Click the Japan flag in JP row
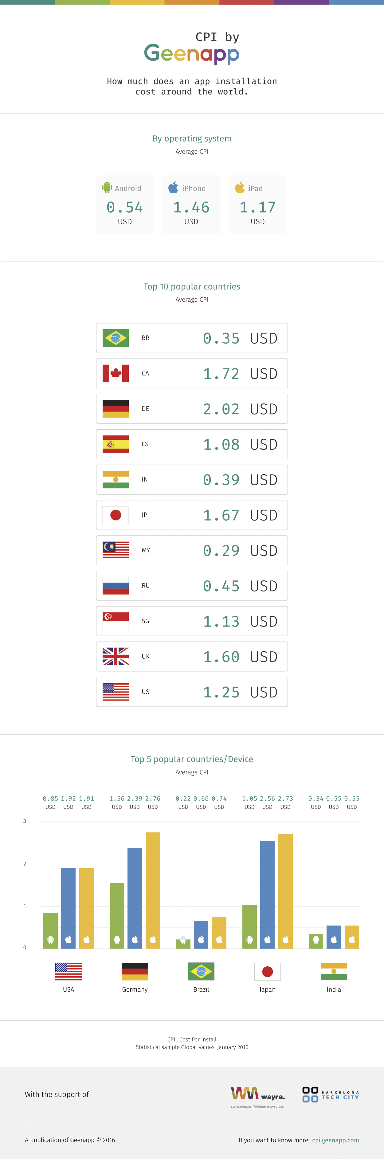 116,515
